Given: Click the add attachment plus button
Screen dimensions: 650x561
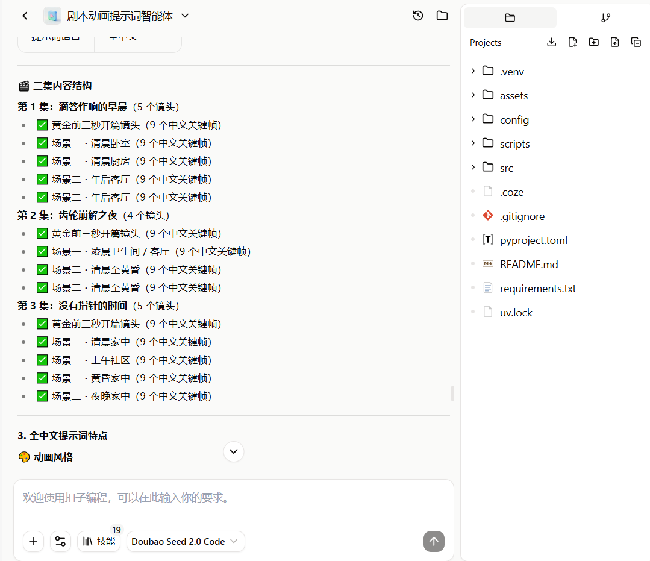Looking at the screenshot, I should pos(33,541).
